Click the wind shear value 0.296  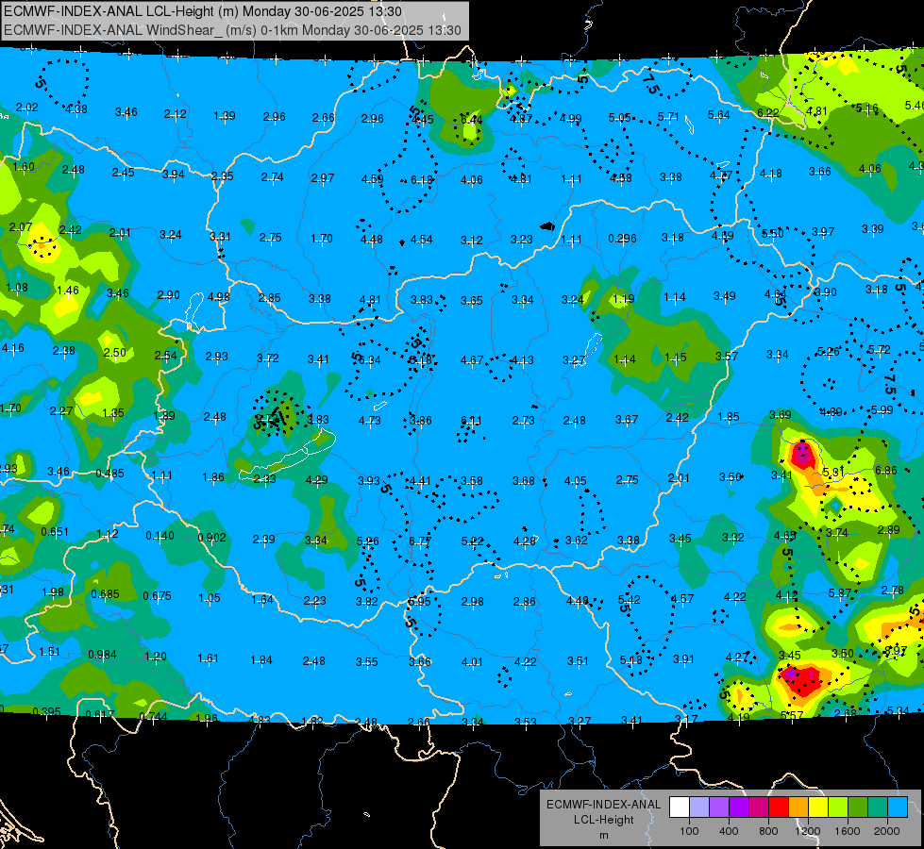pyautogui.click(x=622, y=238)
